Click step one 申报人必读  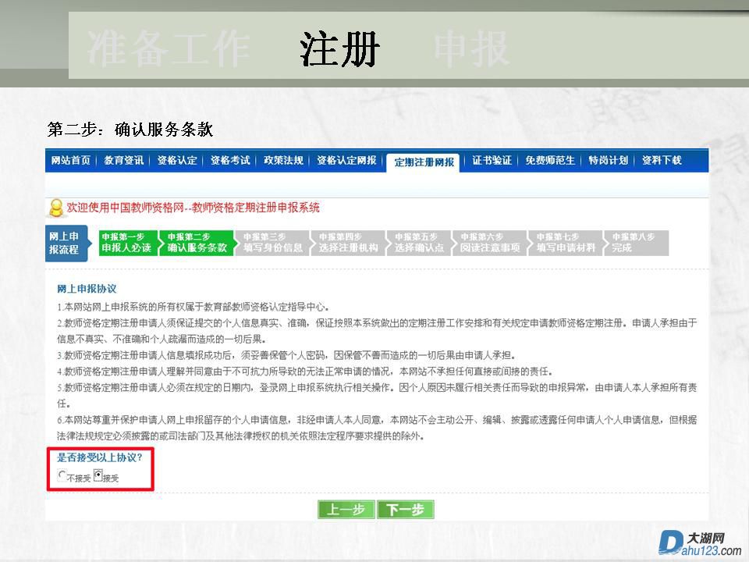[x=126, y=243]
